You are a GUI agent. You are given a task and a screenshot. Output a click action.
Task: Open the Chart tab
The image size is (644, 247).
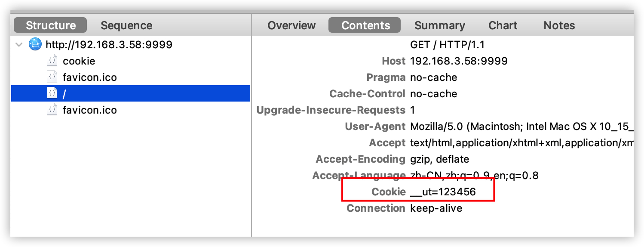503,25
